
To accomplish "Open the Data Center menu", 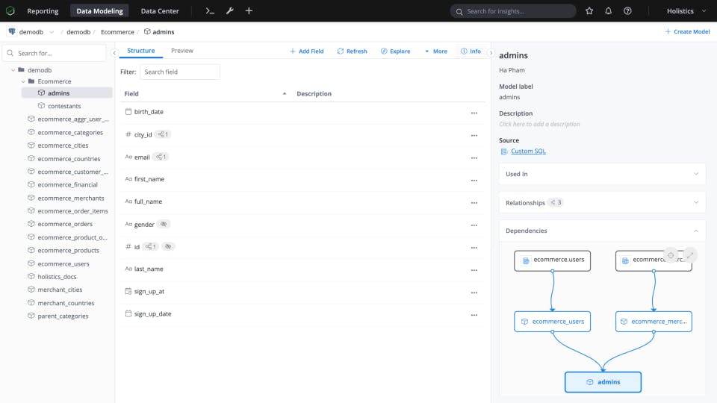I will pyautogui.click(x=160, y=11).
